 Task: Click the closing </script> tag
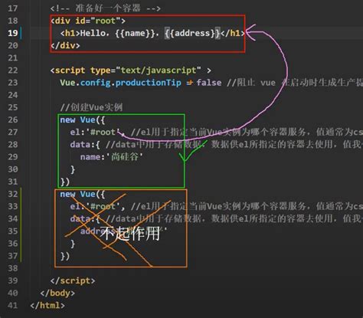click(x=73, y=280)
